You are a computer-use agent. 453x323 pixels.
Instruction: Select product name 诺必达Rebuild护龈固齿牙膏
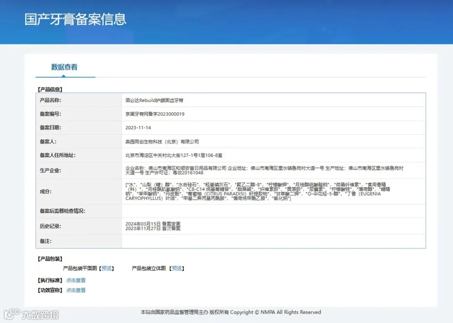click(x=154, y=100)
